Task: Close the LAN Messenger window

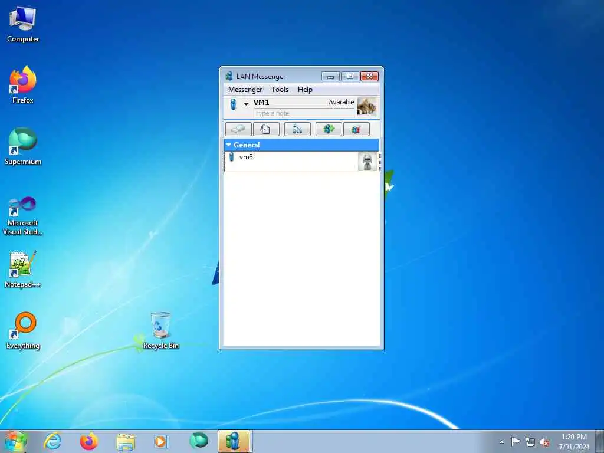Action: pyautogui.click(x=369, y=76)
